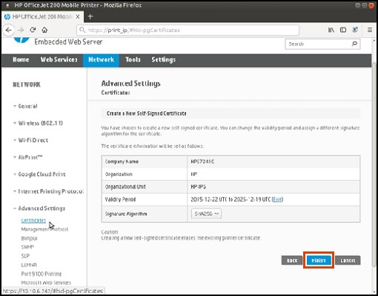The height and width of the screenshot is (296, 378).
Task: Click inside the Search input field
Action: click(318, 44)
